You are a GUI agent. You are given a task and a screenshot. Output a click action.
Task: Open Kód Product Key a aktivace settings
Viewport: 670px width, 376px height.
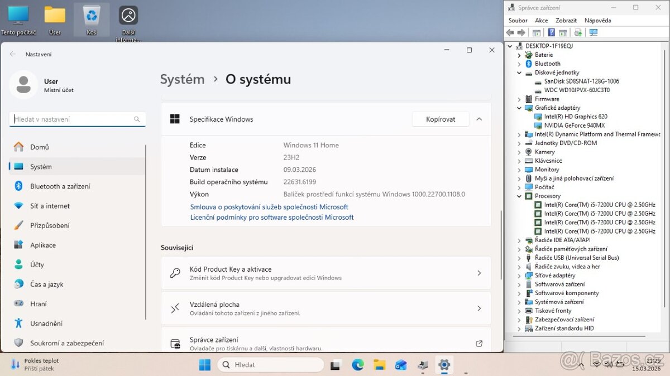coord(326,273)
